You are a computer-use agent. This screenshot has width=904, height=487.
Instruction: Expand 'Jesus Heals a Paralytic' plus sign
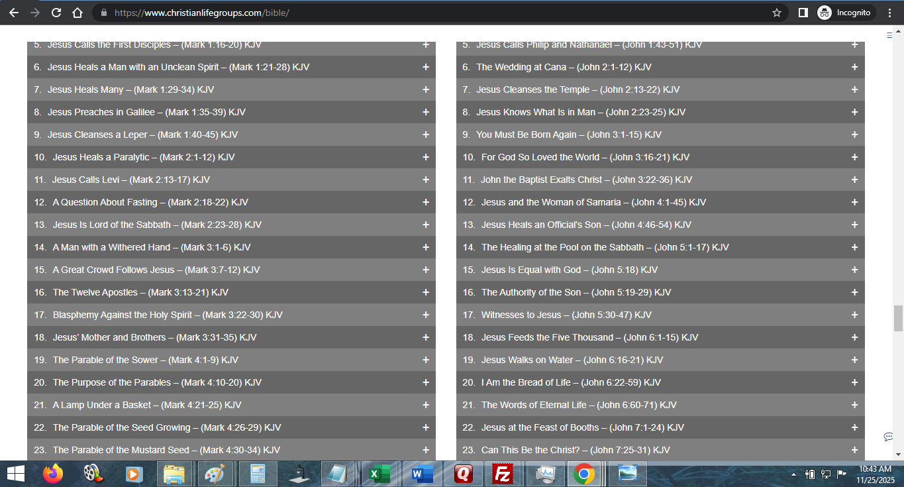click(425, 157)
